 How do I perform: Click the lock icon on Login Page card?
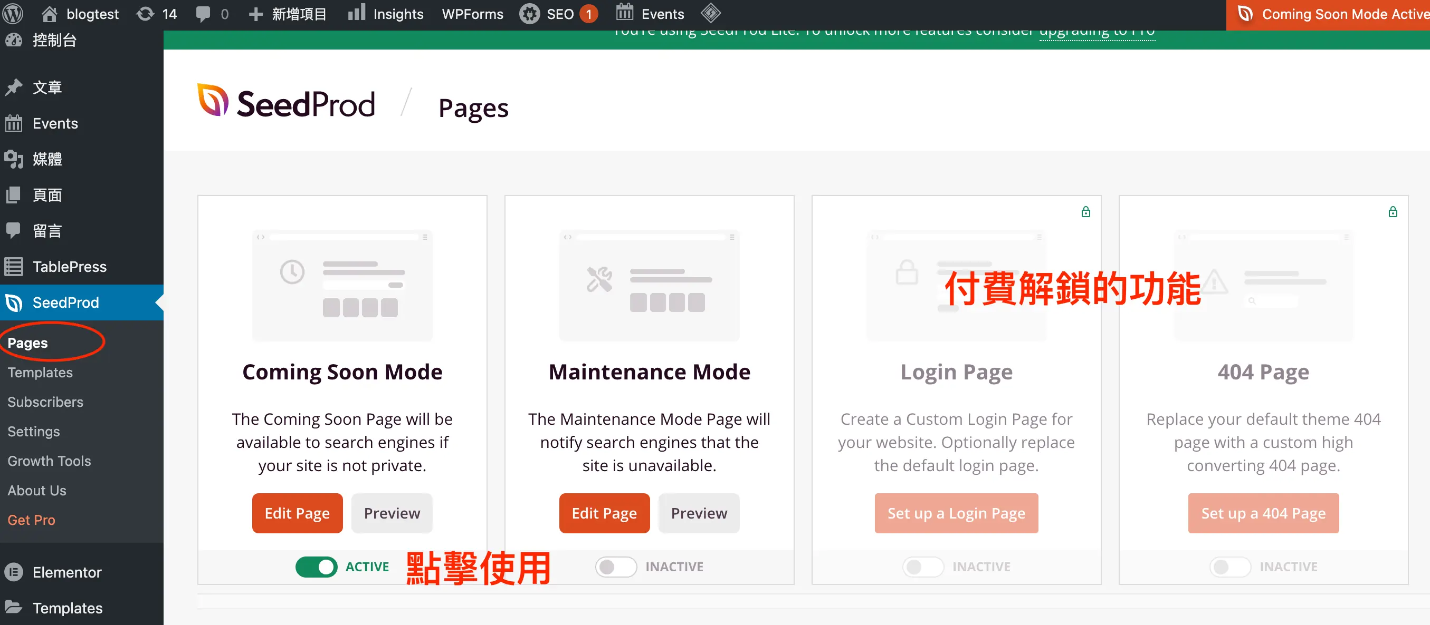pyautogui.click(x=1086, y=212)
